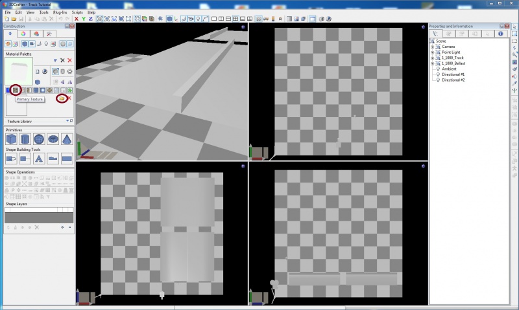Add a torus primitive

[53, 139]
